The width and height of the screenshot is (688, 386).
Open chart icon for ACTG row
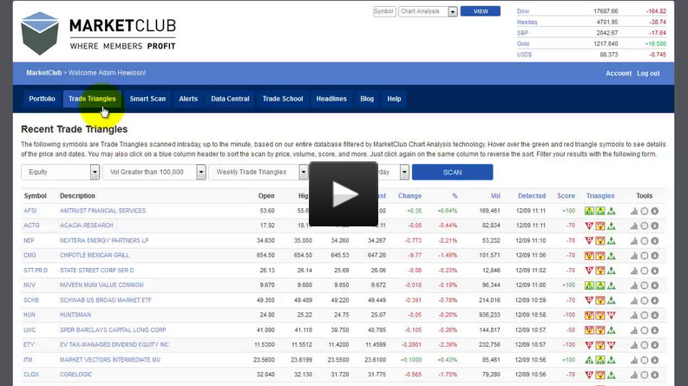pos(634,226)
